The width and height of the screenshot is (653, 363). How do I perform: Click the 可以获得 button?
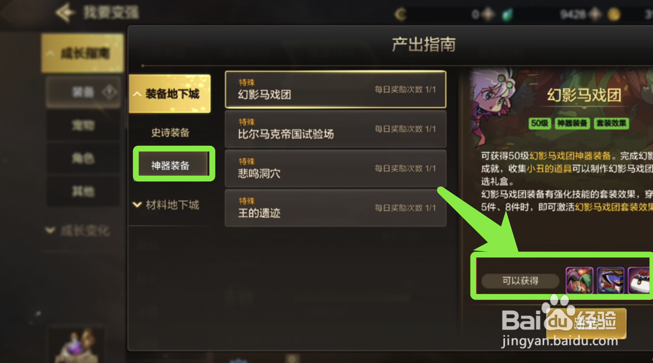point(520,281)
